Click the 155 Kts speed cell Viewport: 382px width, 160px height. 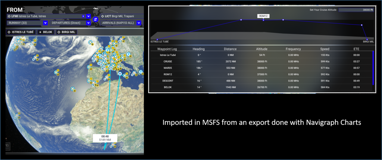pos(325,55)
